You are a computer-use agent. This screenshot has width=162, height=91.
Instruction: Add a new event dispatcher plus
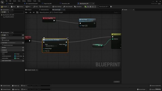click(x=23, y=61)
